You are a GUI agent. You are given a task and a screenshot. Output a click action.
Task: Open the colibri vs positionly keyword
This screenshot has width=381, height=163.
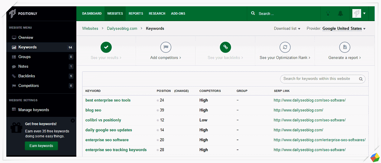click(x=103, y=120)
